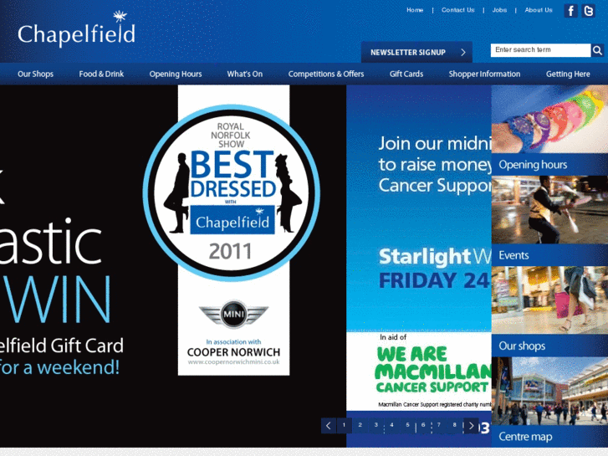The height and width of the screenshot is (456, 608).
Task: Open the Shopper Information menu
Action: (x=484, y=74)
